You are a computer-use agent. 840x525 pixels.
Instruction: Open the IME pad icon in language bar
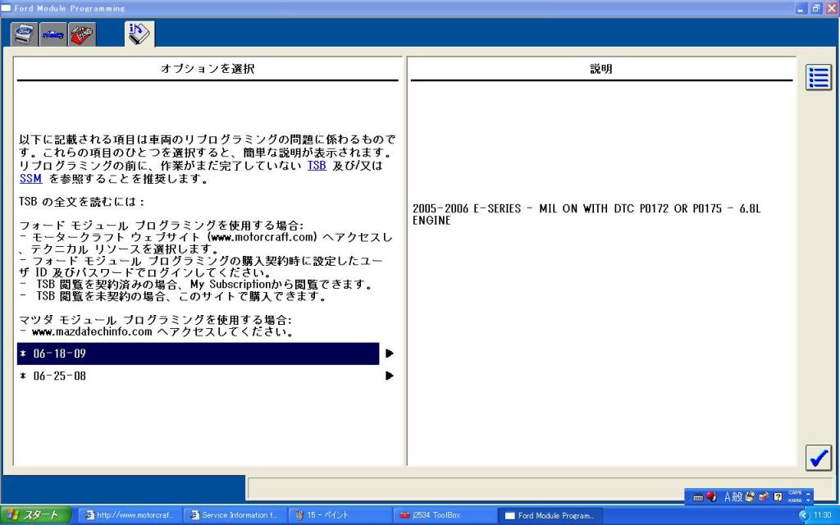pyautogui.click(x=751, y=496)
